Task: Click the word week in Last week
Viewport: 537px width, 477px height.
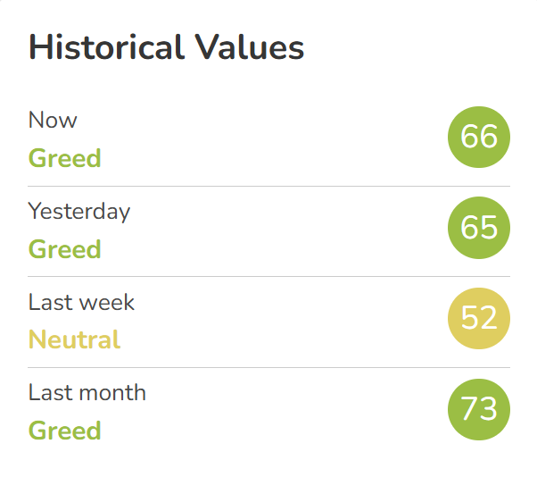Action: 105,302
